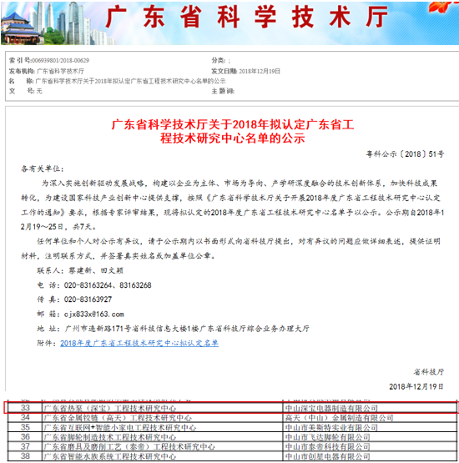The width and height of the screenshot is (459, 463).
Task: Open the 2018年度广东省工程技术研究中心拟认定名单 attachment link
Action: click(x=139, y=343)
